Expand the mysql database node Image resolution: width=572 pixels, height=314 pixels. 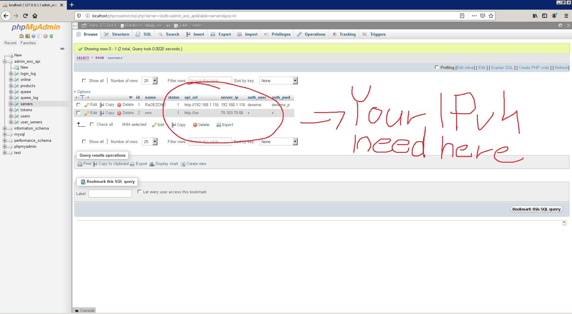pos(5,134)
